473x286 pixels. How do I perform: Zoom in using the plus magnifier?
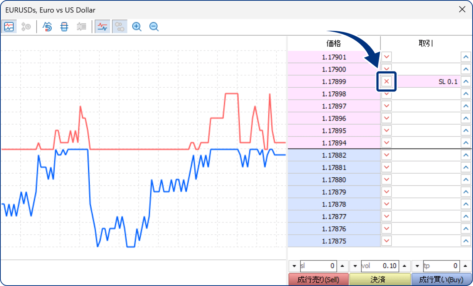137,27
